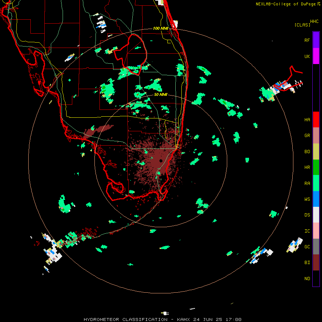
Task: Select the IC pink legend swatch
Action: pyautogui.click(x=316, y=231)
